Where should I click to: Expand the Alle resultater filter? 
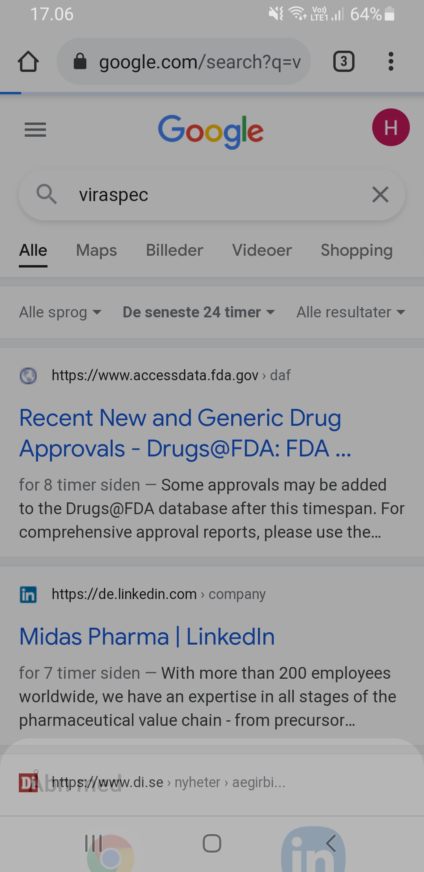351,312
